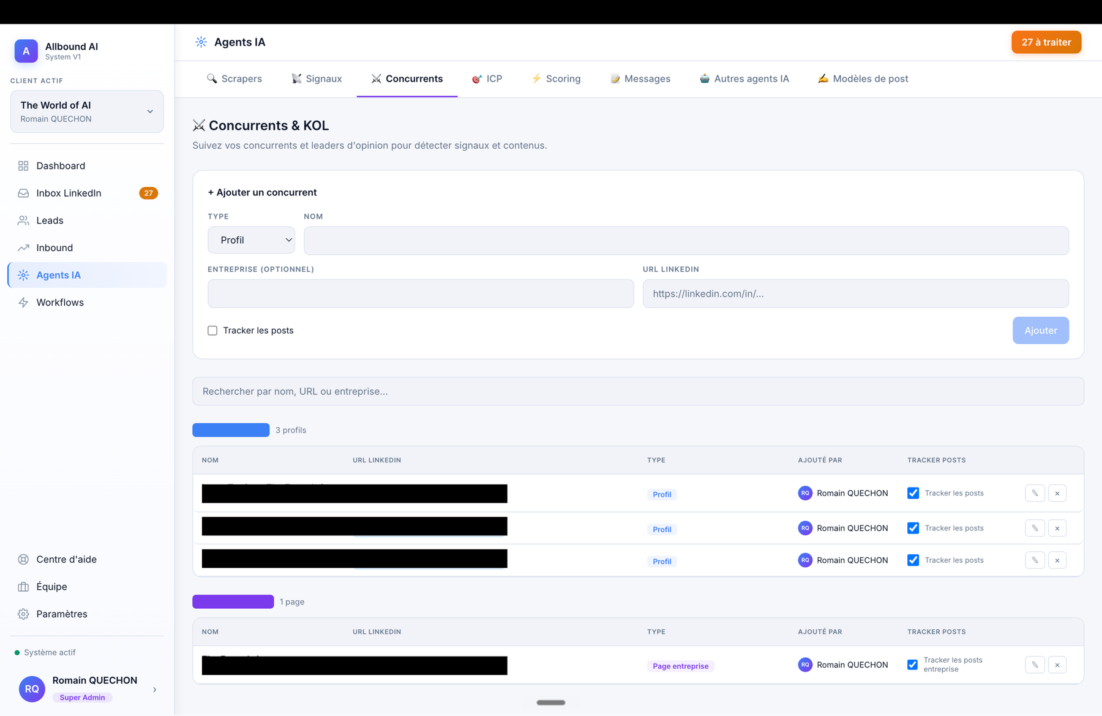Click the Dashboard grid icon in sidebar
This screenshot has height=716, width=1102.
pyautogui.click(x=23, y=166)
